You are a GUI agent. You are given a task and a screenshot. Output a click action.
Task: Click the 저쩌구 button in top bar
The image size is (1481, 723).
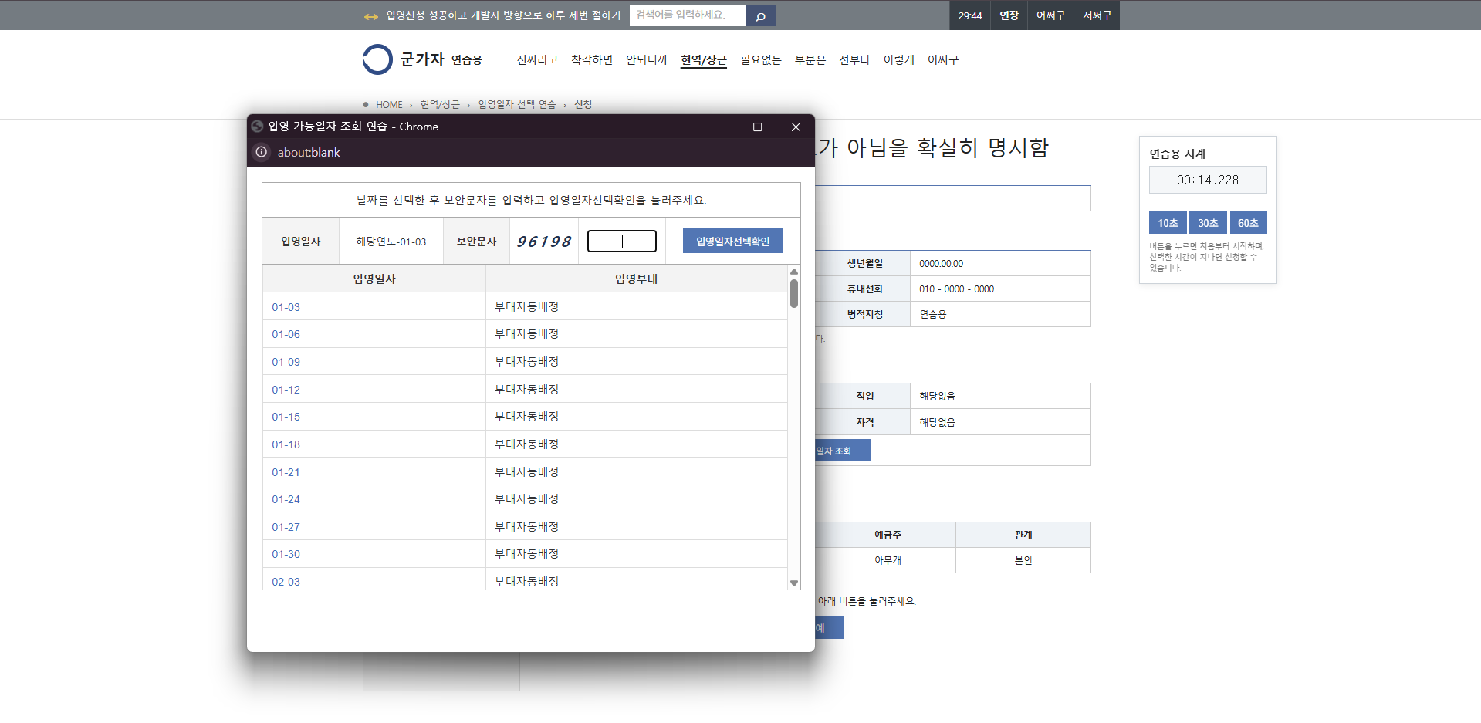[1097, 15]
